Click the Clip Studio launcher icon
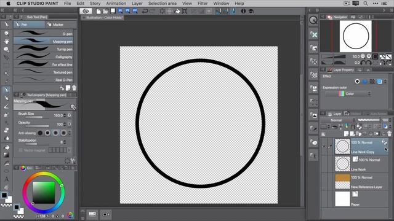 pos(86,11)
